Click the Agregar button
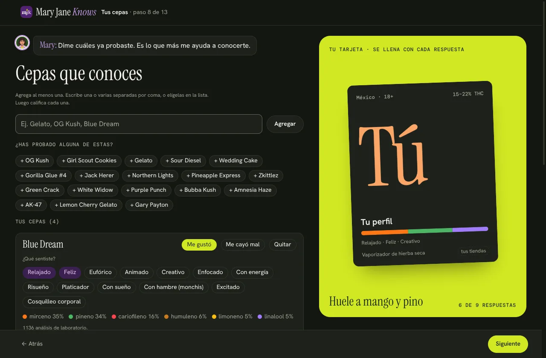This screenshot has height=358, width=546. coord(285,124)
